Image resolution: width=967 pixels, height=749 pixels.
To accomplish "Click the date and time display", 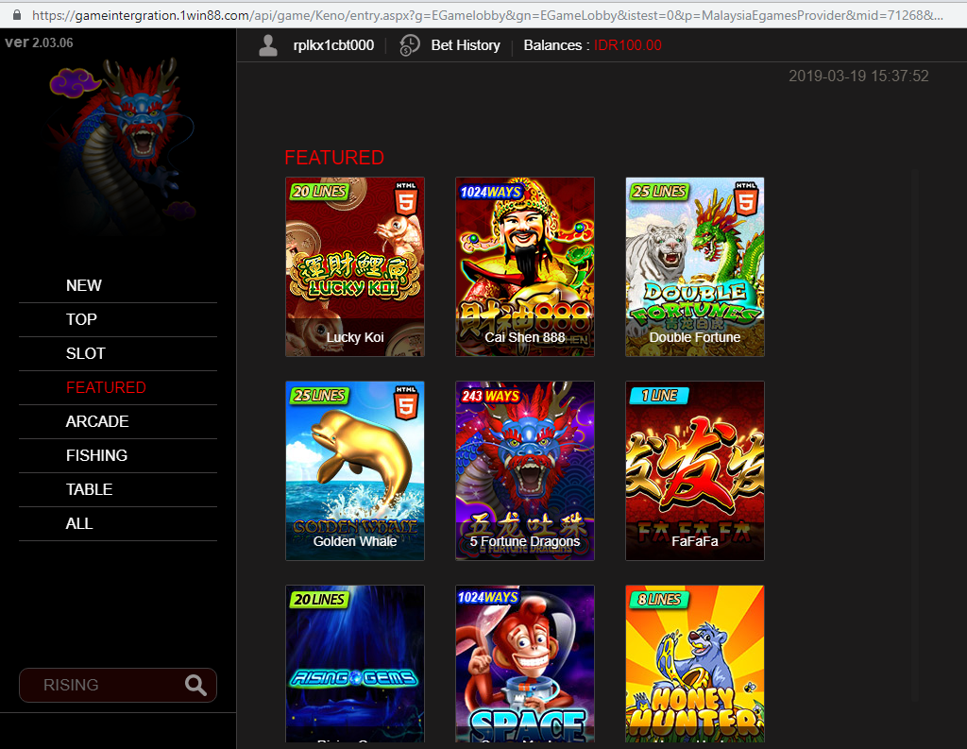I will (x=858, y=76).
